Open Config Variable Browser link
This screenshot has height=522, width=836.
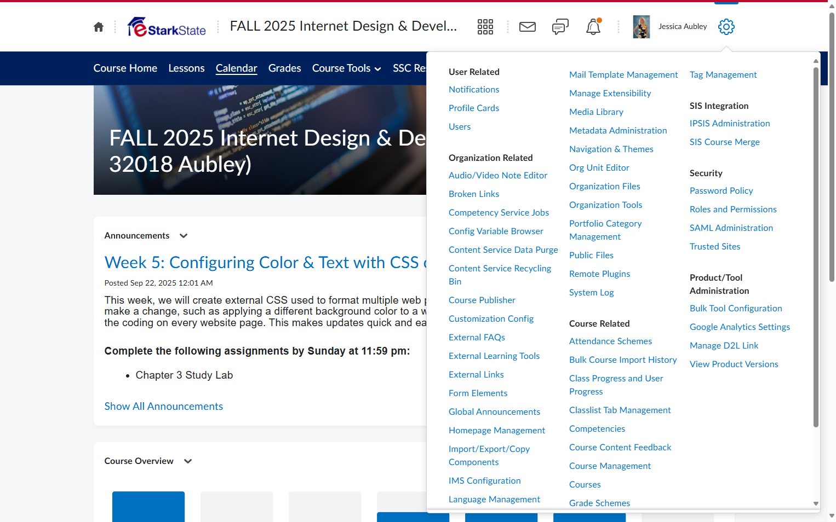pyautogui.click(x=496, y=231)
